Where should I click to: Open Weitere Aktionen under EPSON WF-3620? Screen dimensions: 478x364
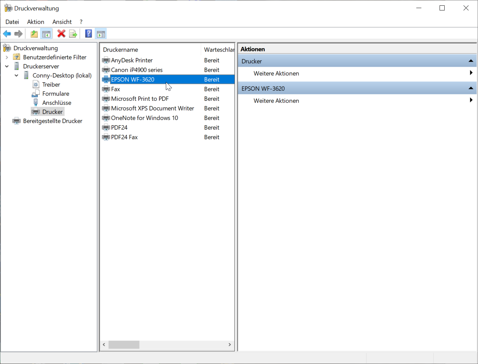tap(276, 101)
